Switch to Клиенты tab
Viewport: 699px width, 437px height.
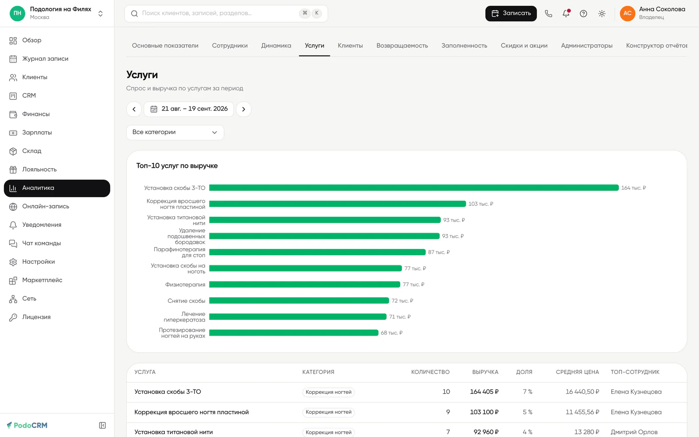[x=350, y=45]
